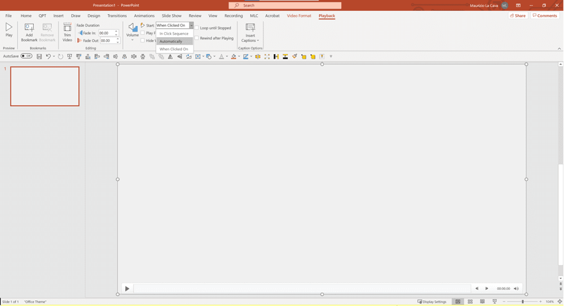The width and height of the screenshot is (564, 306).
Task: Toggle the AutoSave switch
Action: (x=27, y=56)
